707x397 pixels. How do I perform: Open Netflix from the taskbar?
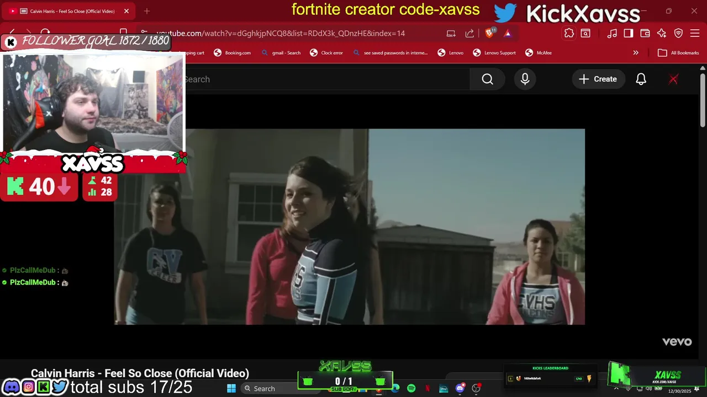click(x=428, y=389)
